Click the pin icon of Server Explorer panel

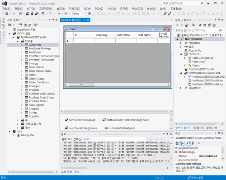pos(53,20)
